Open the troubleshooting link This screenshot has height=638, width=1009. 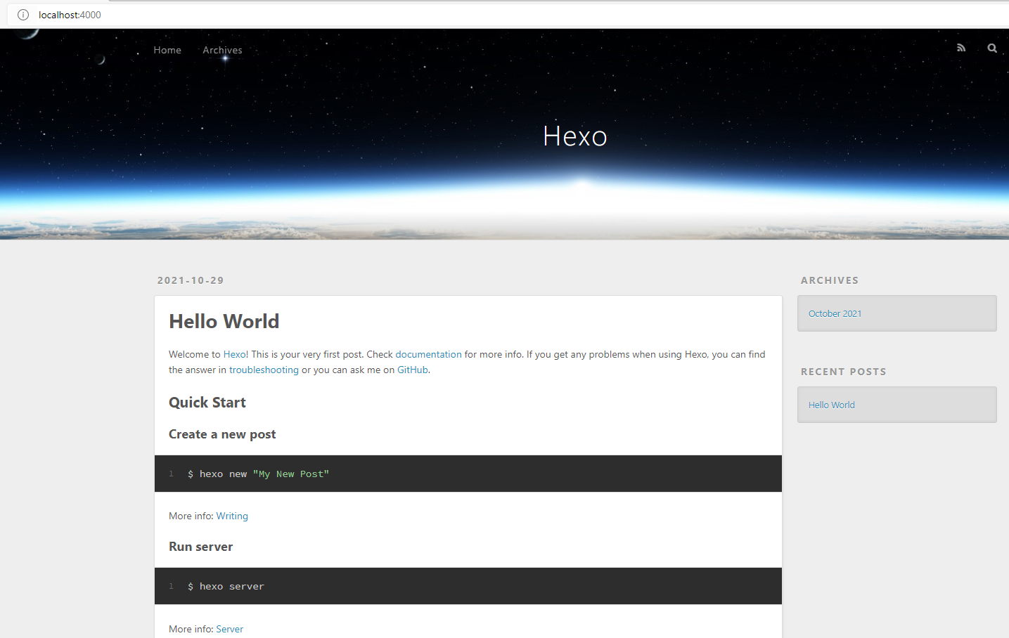tap(264, 370)
